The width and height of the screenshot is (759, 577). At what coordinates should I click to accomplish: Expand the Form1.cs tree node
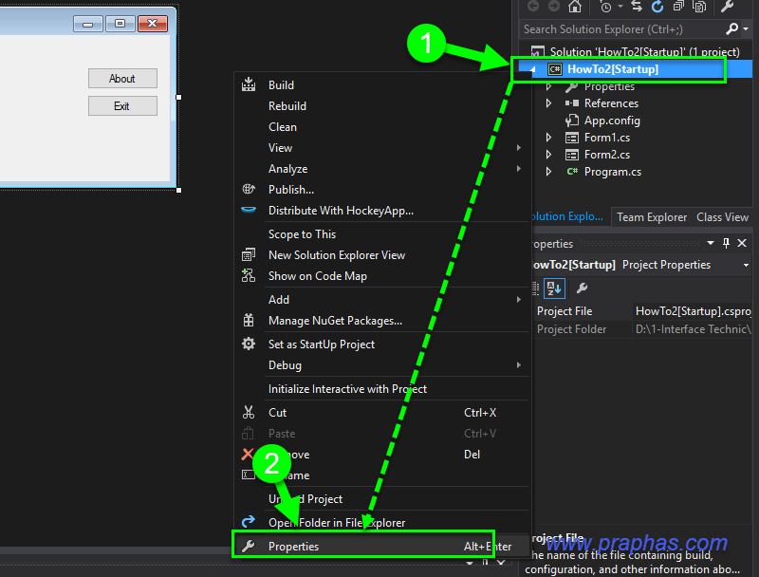coord(549,138)
